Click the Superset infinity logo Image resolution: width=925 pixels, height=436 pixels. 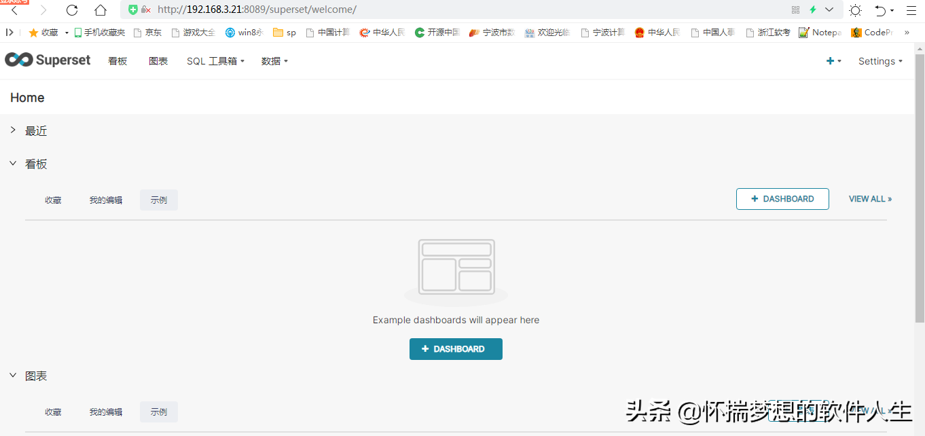[48, 60]
